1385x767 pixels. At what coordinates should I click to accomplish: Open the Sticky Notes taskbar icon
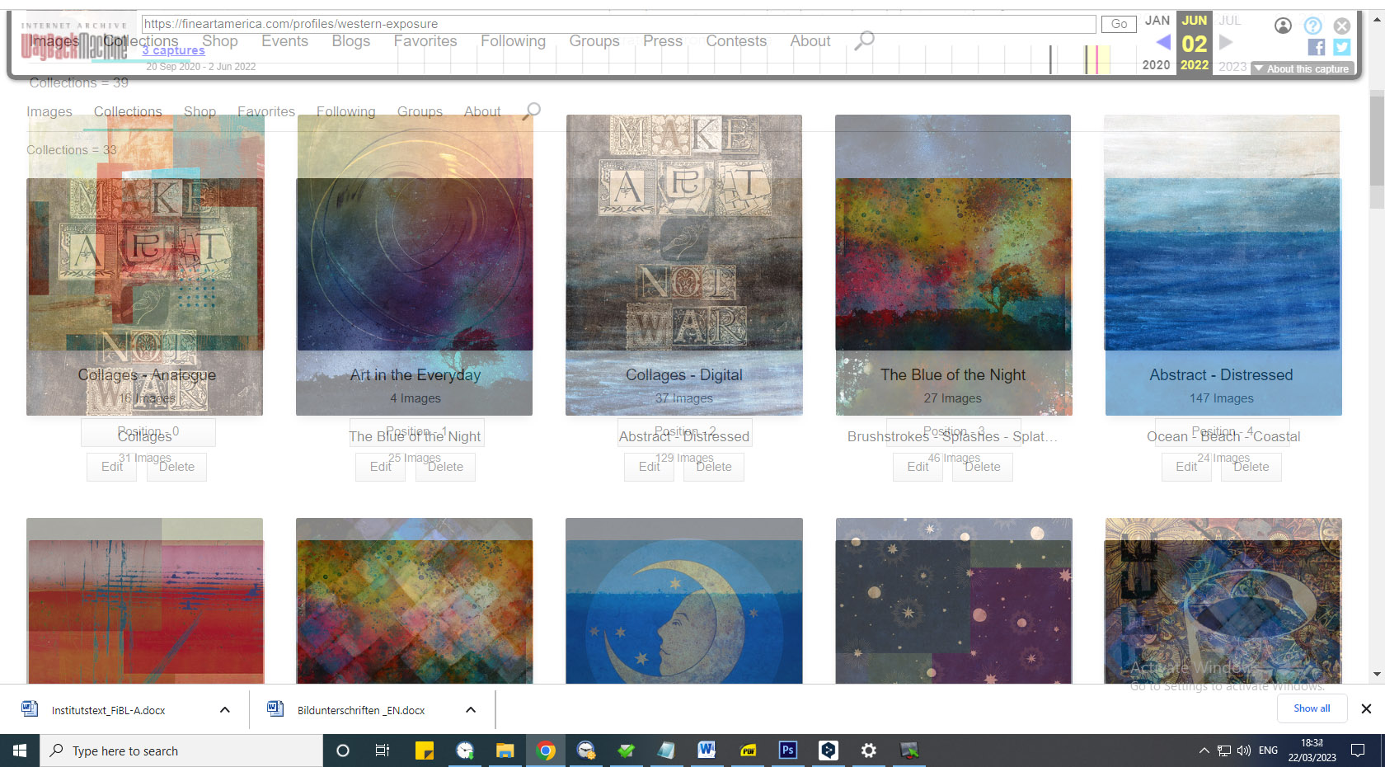pyautogui.click(x=424, y=751)
